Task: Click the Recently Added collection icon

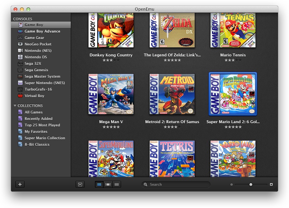Action: point(20,119)
